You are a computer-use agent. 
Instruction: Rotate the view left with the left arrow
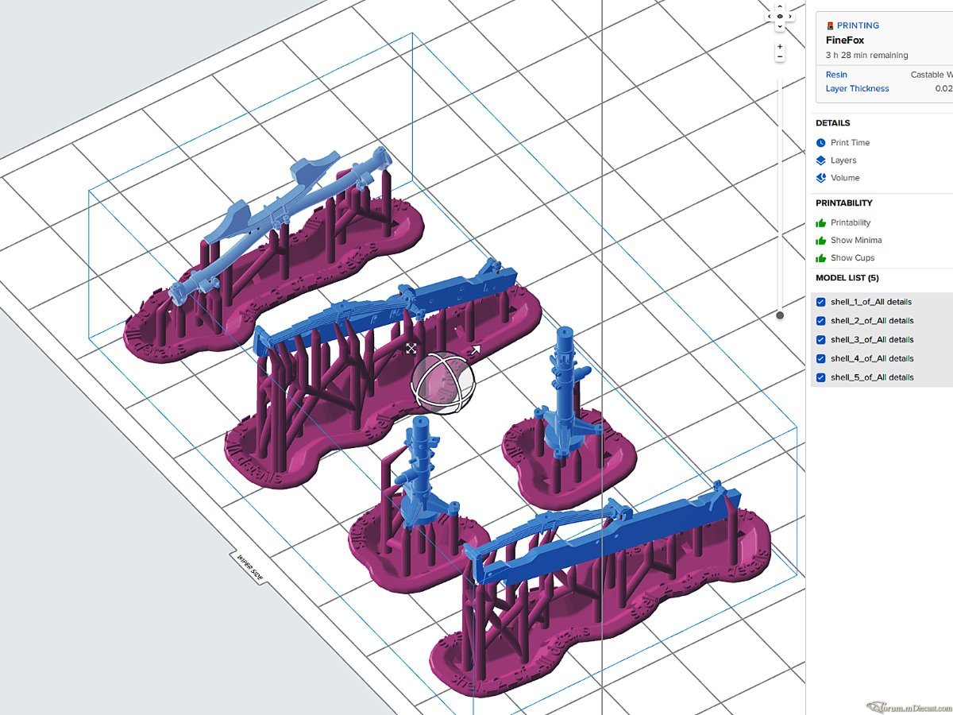[x=770, y=16]
